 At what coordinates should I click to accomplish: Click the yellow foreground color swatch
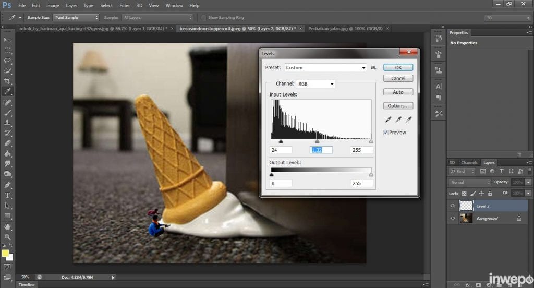pyautogui.click(x=6, y=254)
